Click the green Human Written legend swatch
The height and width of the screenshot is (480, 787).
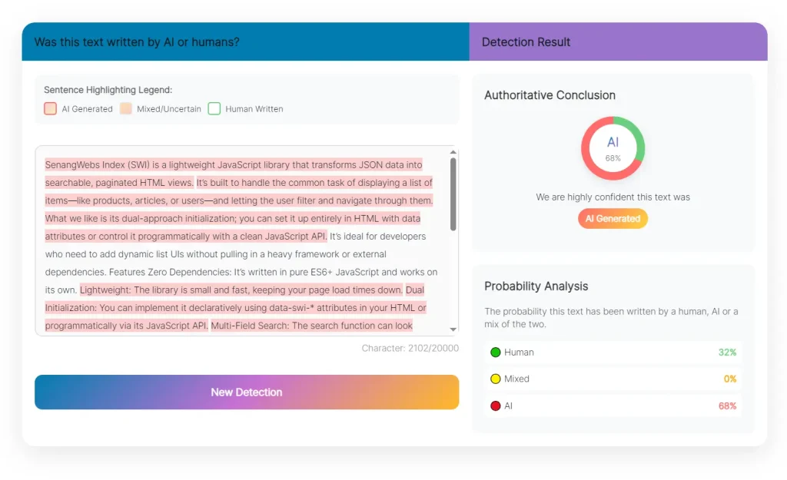coord(214,109)
